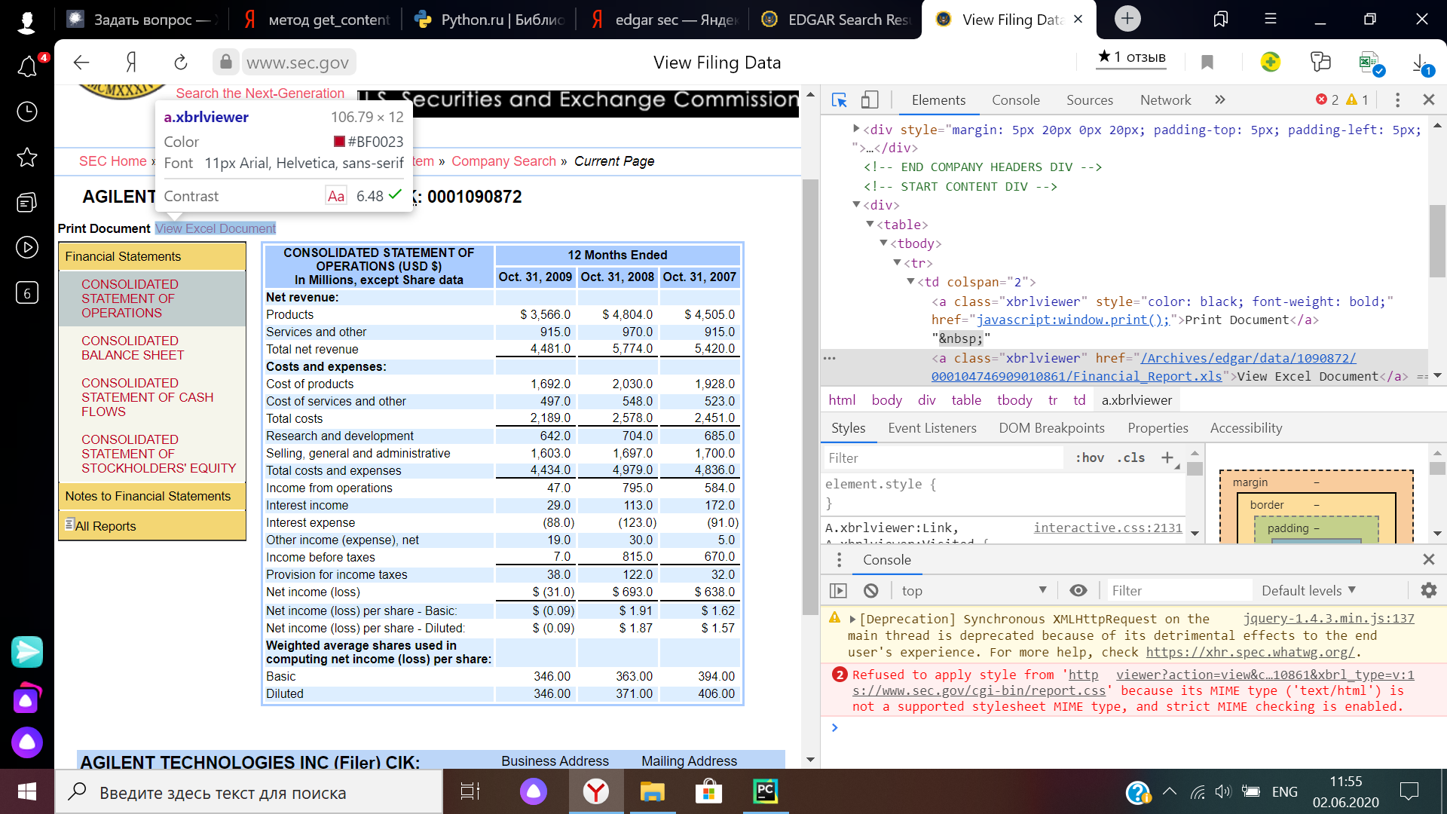Click the Styles pane Filter field

tap(942, 457)
